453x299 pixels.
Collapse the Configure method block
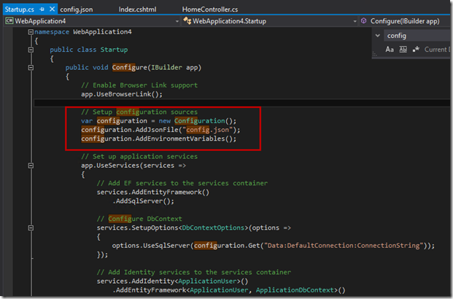pos(31,68)
